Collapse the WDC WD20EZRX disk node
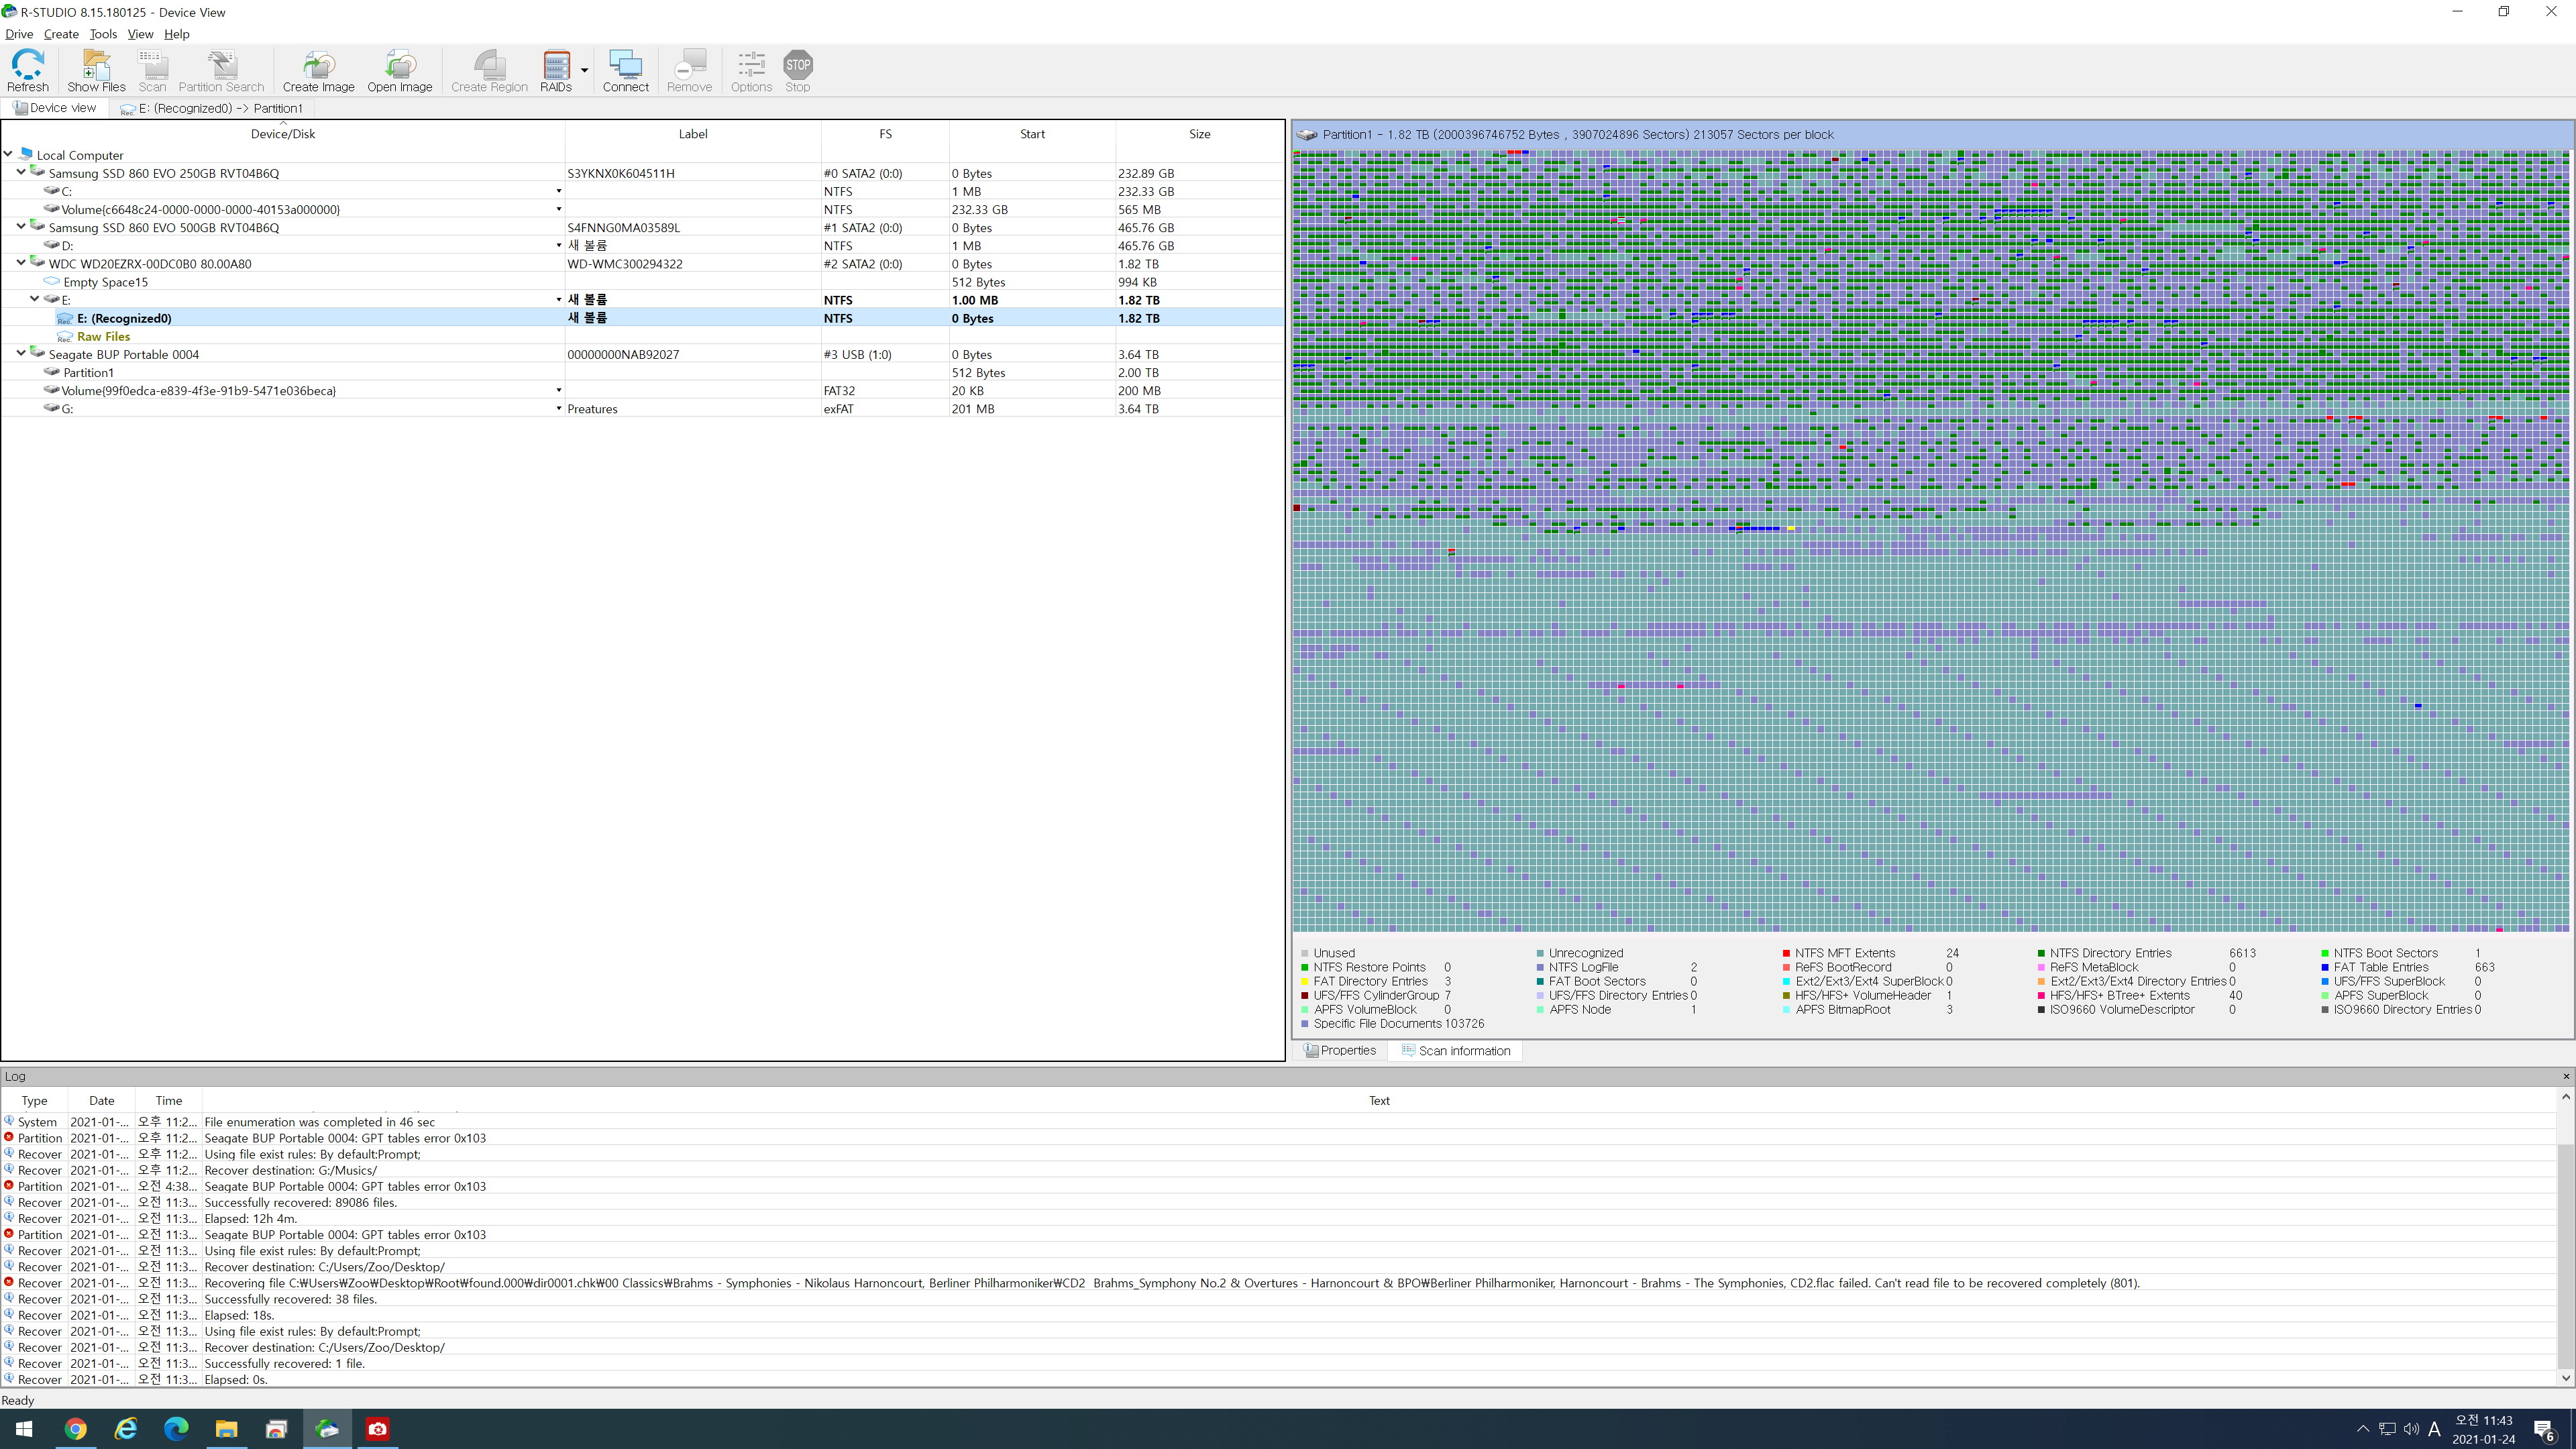The image size is (2576, 1449). (x=21, y=263)
